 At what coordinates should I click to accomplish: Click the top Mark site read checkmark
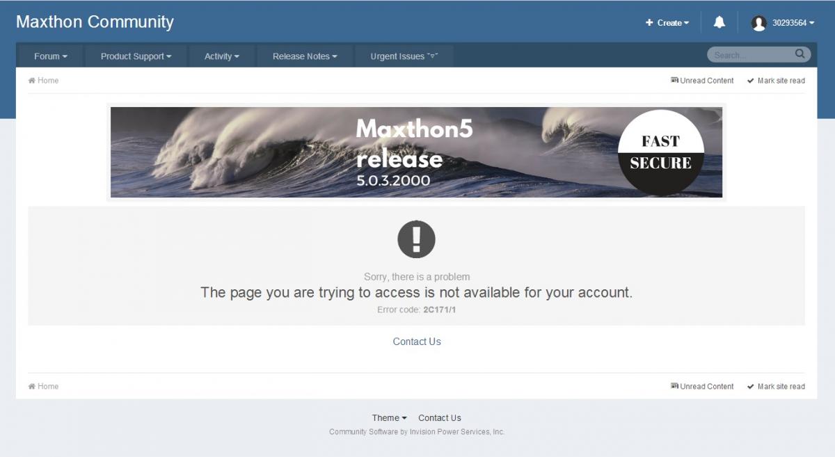(751, 81)
